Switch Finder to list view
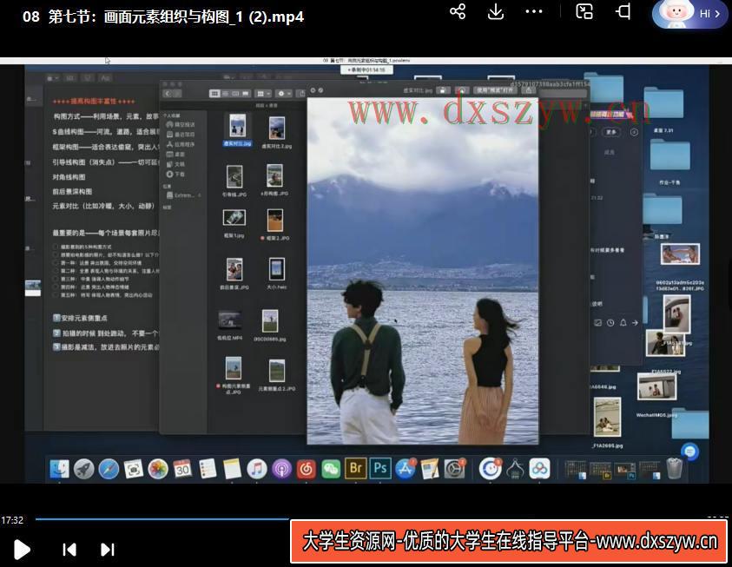This screenshot has width=732, height=567. click(x=225, y=93)
